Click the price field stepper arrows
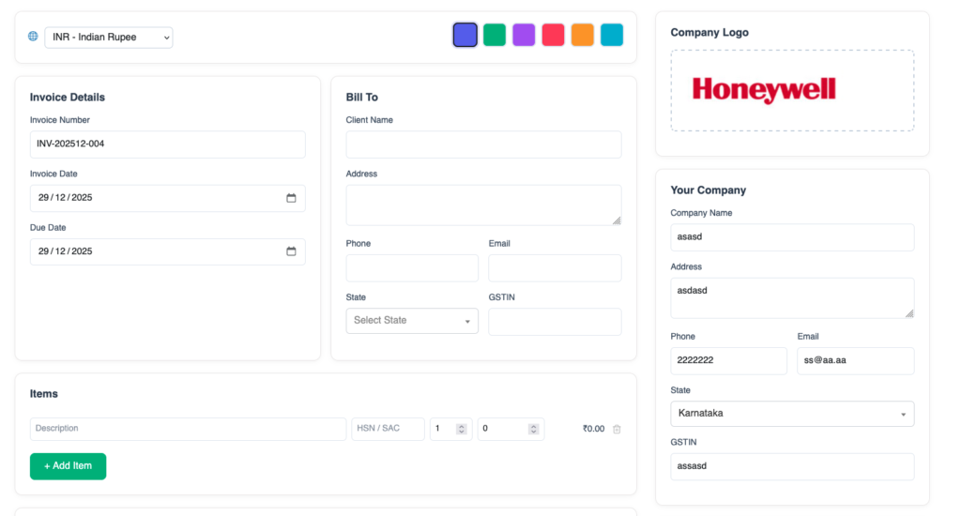The height and width of the screenshot is (516, 961). coord(533,429)
